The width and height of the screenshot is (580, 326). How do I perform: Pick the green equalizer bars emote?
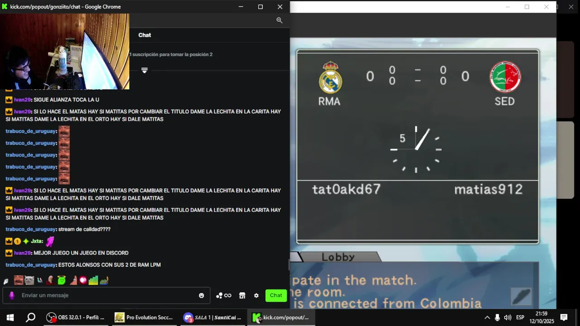pos(93,280)
